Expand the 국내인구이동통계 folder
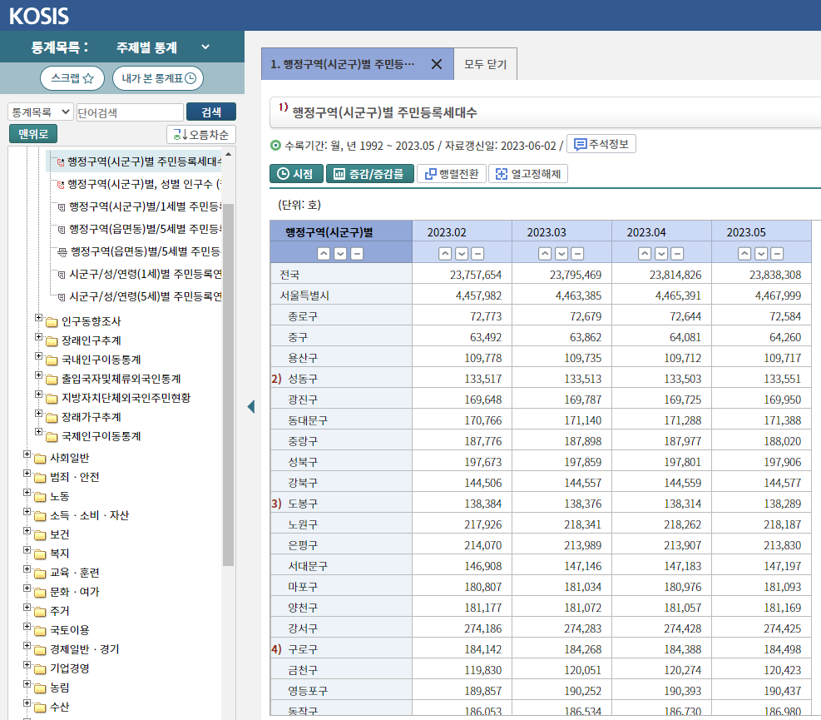The width and height of the screenshot is (821, 720). click(39, 355)
